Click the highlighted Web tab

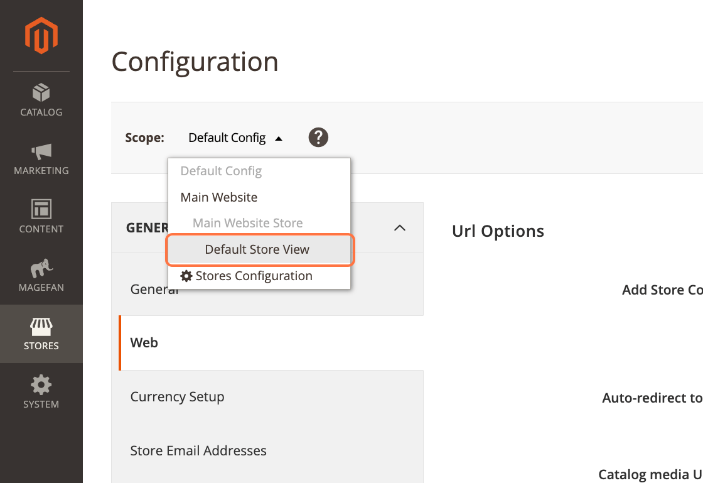click(x=144, y=342)
